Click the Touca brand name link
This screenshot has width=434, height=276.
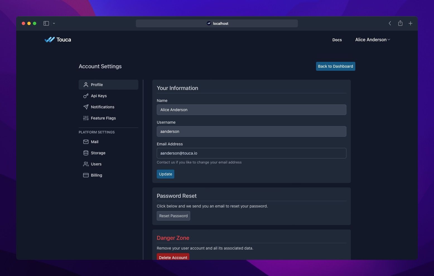[x=64, y=40]
